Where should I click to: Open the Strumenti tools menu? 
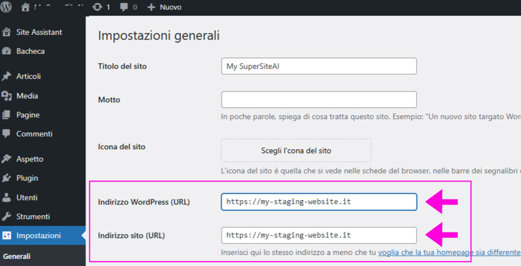[33, 216]
